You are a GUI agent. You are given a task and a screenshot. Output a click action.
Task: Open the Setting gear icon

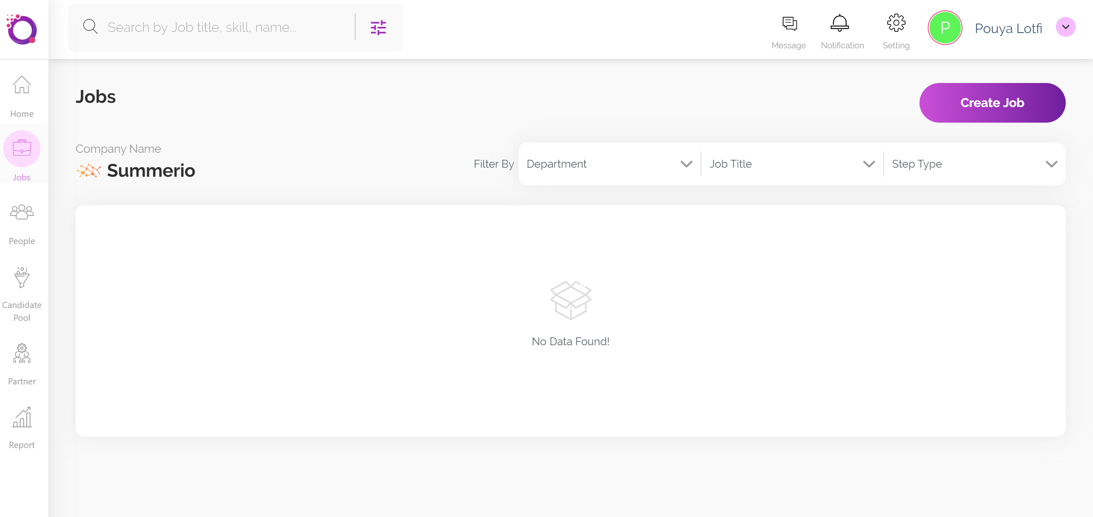896,23
